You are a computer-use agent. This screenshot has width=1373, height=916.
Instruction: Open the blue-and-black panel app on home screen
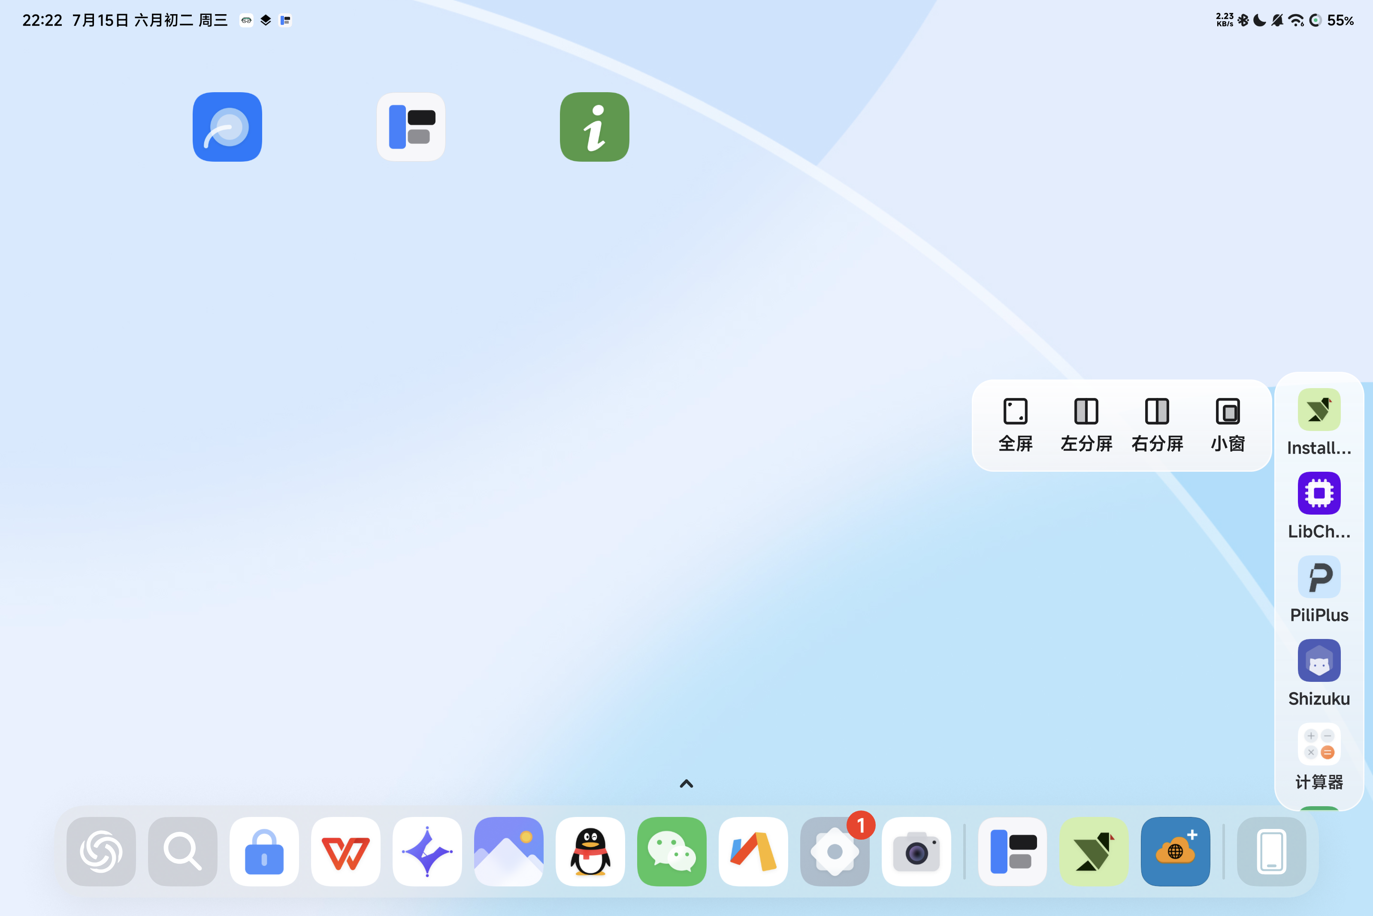411,127
